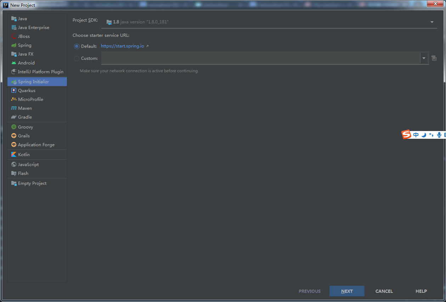Click the Maven 'm' icon
The image size is (446, 302).
(14, 108)
